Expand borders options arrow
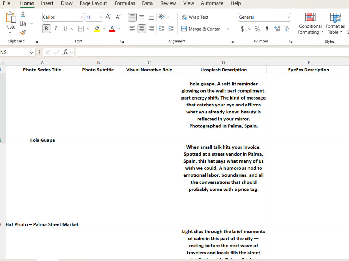This screenshot has width=349, height=261. click(88, 29)
